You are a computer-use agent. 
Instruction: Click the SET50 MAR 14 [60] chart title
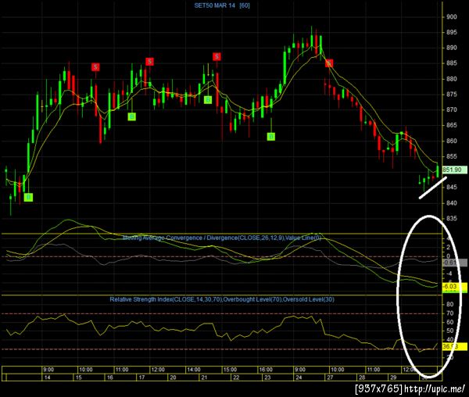tap(222, 5)
